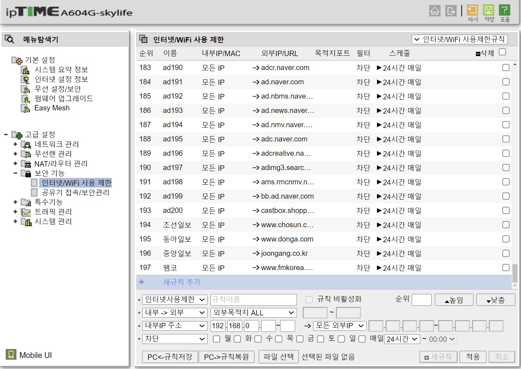
Task: Click the PC<-규칙저장 button
Action: tap(170, 357)
